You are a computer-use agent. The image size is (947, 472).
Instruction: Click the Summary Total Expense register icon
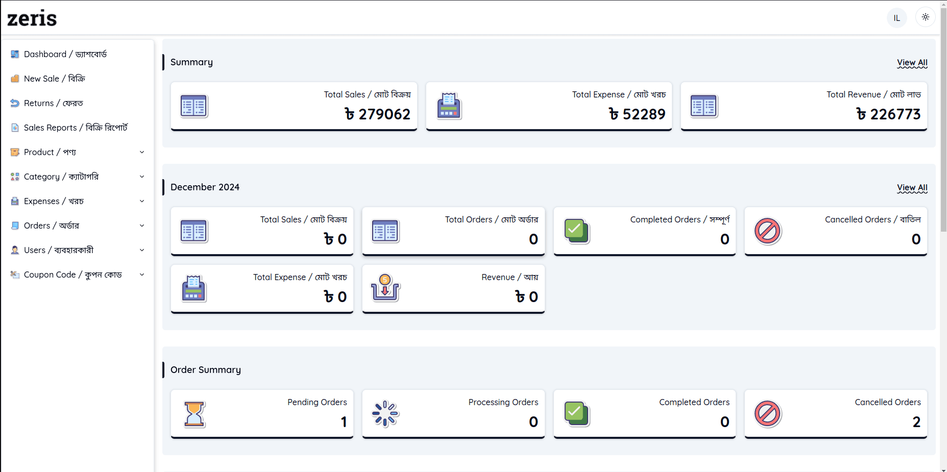pyautogui.click(x=449, y=106)
